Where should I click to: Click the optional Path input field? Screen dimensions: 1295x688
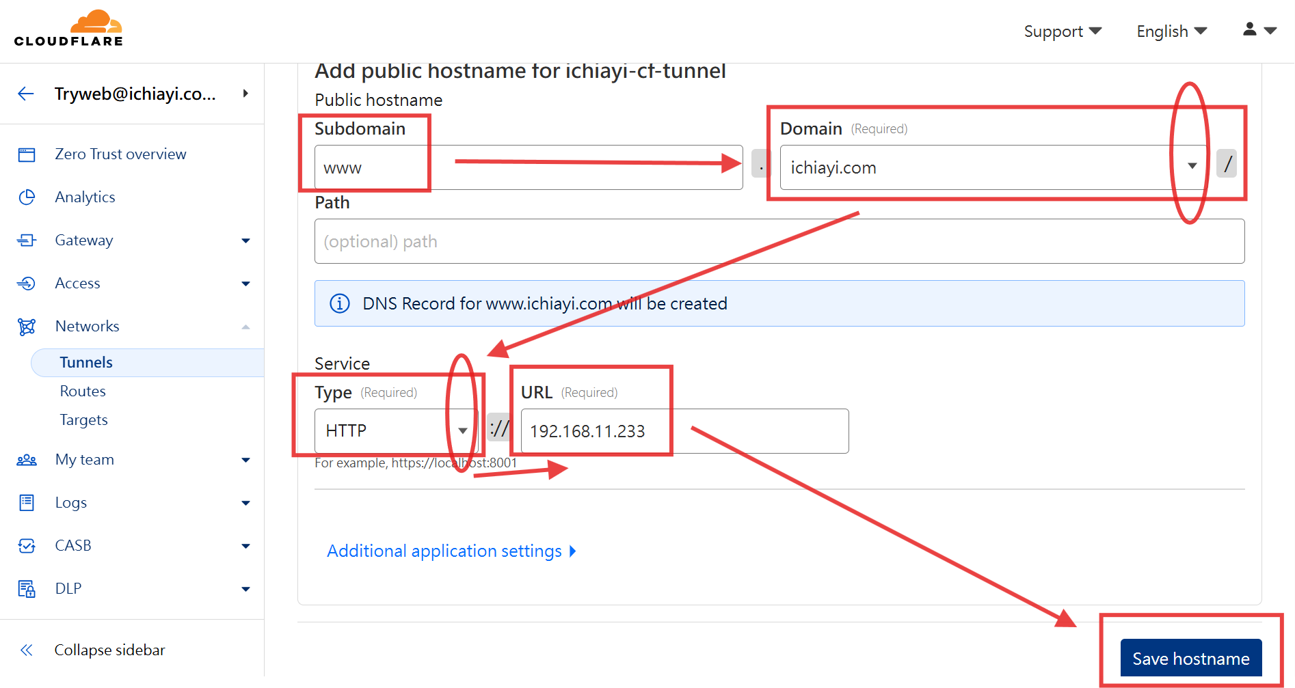tap(779, 241)
